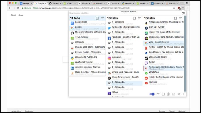
Task: Click the open-in-new-window icon in popup footer
Action: pos(173,94)
